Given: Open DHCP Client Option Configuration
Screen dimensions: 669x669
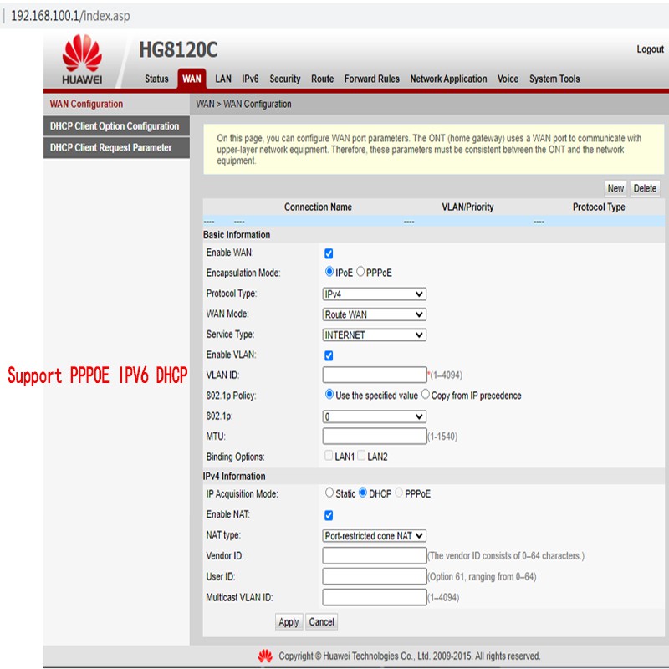Looking at the screenshot, I should [116, 126].
